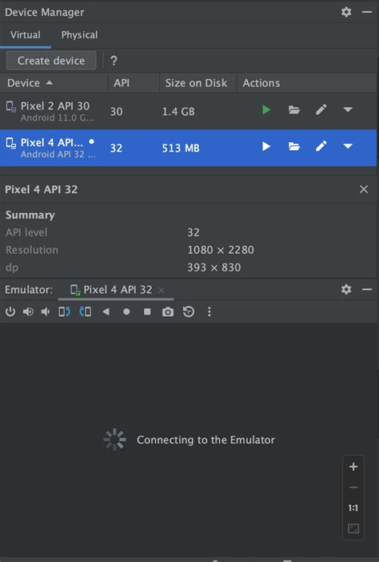The height and width of the screenshot is (562, 379).
Task: Click the Create device button
Action: coord(51,61)
